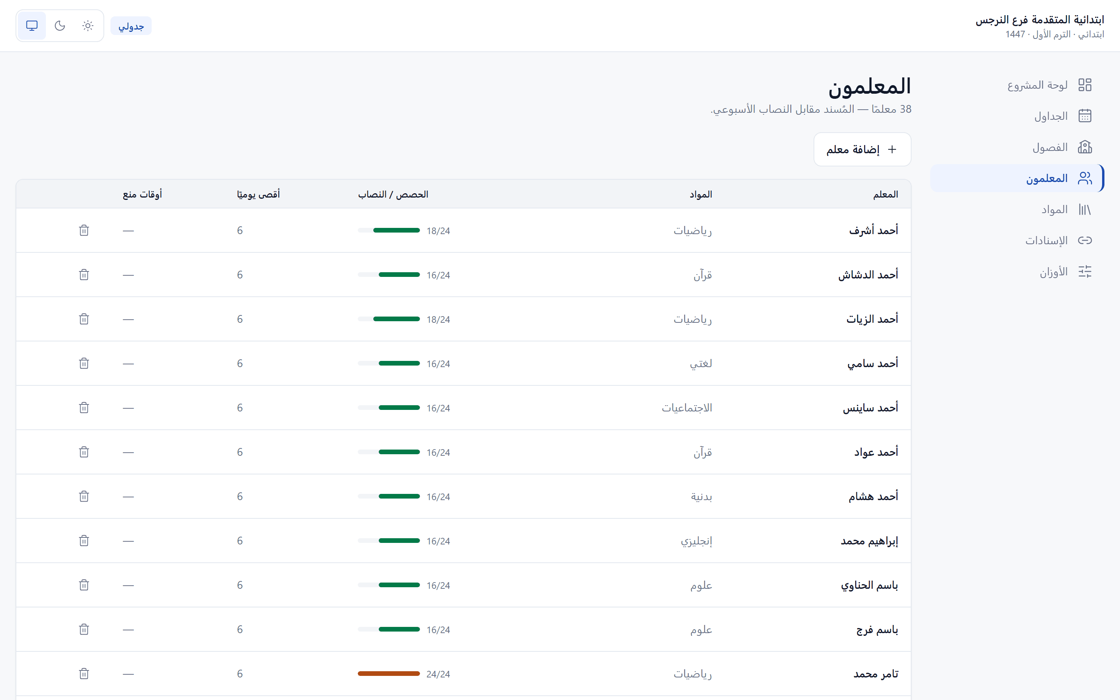Screen dimensions: 1120x700
Task: Select teacher name إبراهيم محمد
Action: point(869,541)
